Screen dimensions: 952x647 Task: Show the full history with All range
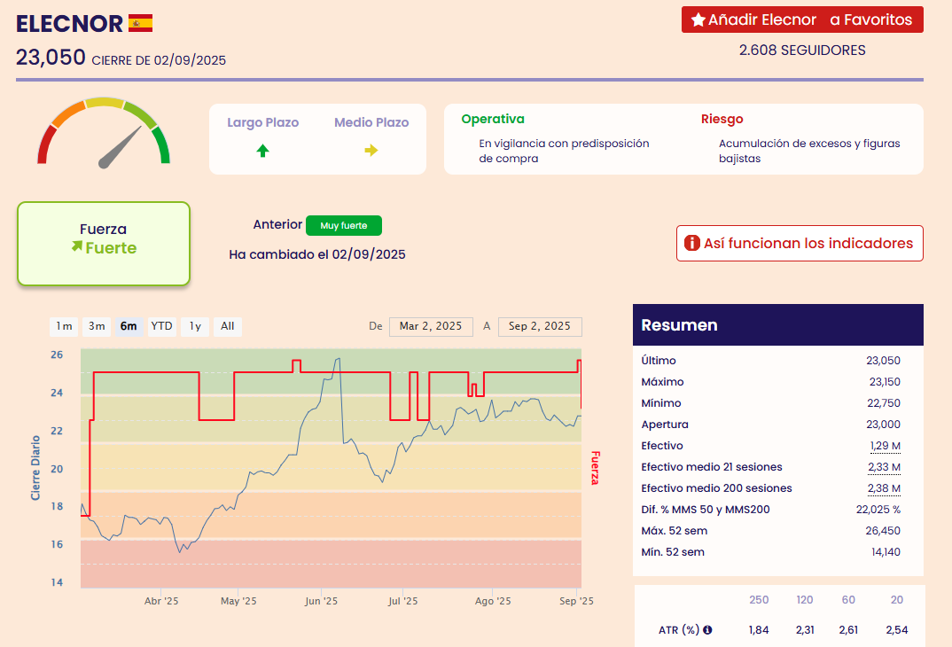(x=228, y=326)
